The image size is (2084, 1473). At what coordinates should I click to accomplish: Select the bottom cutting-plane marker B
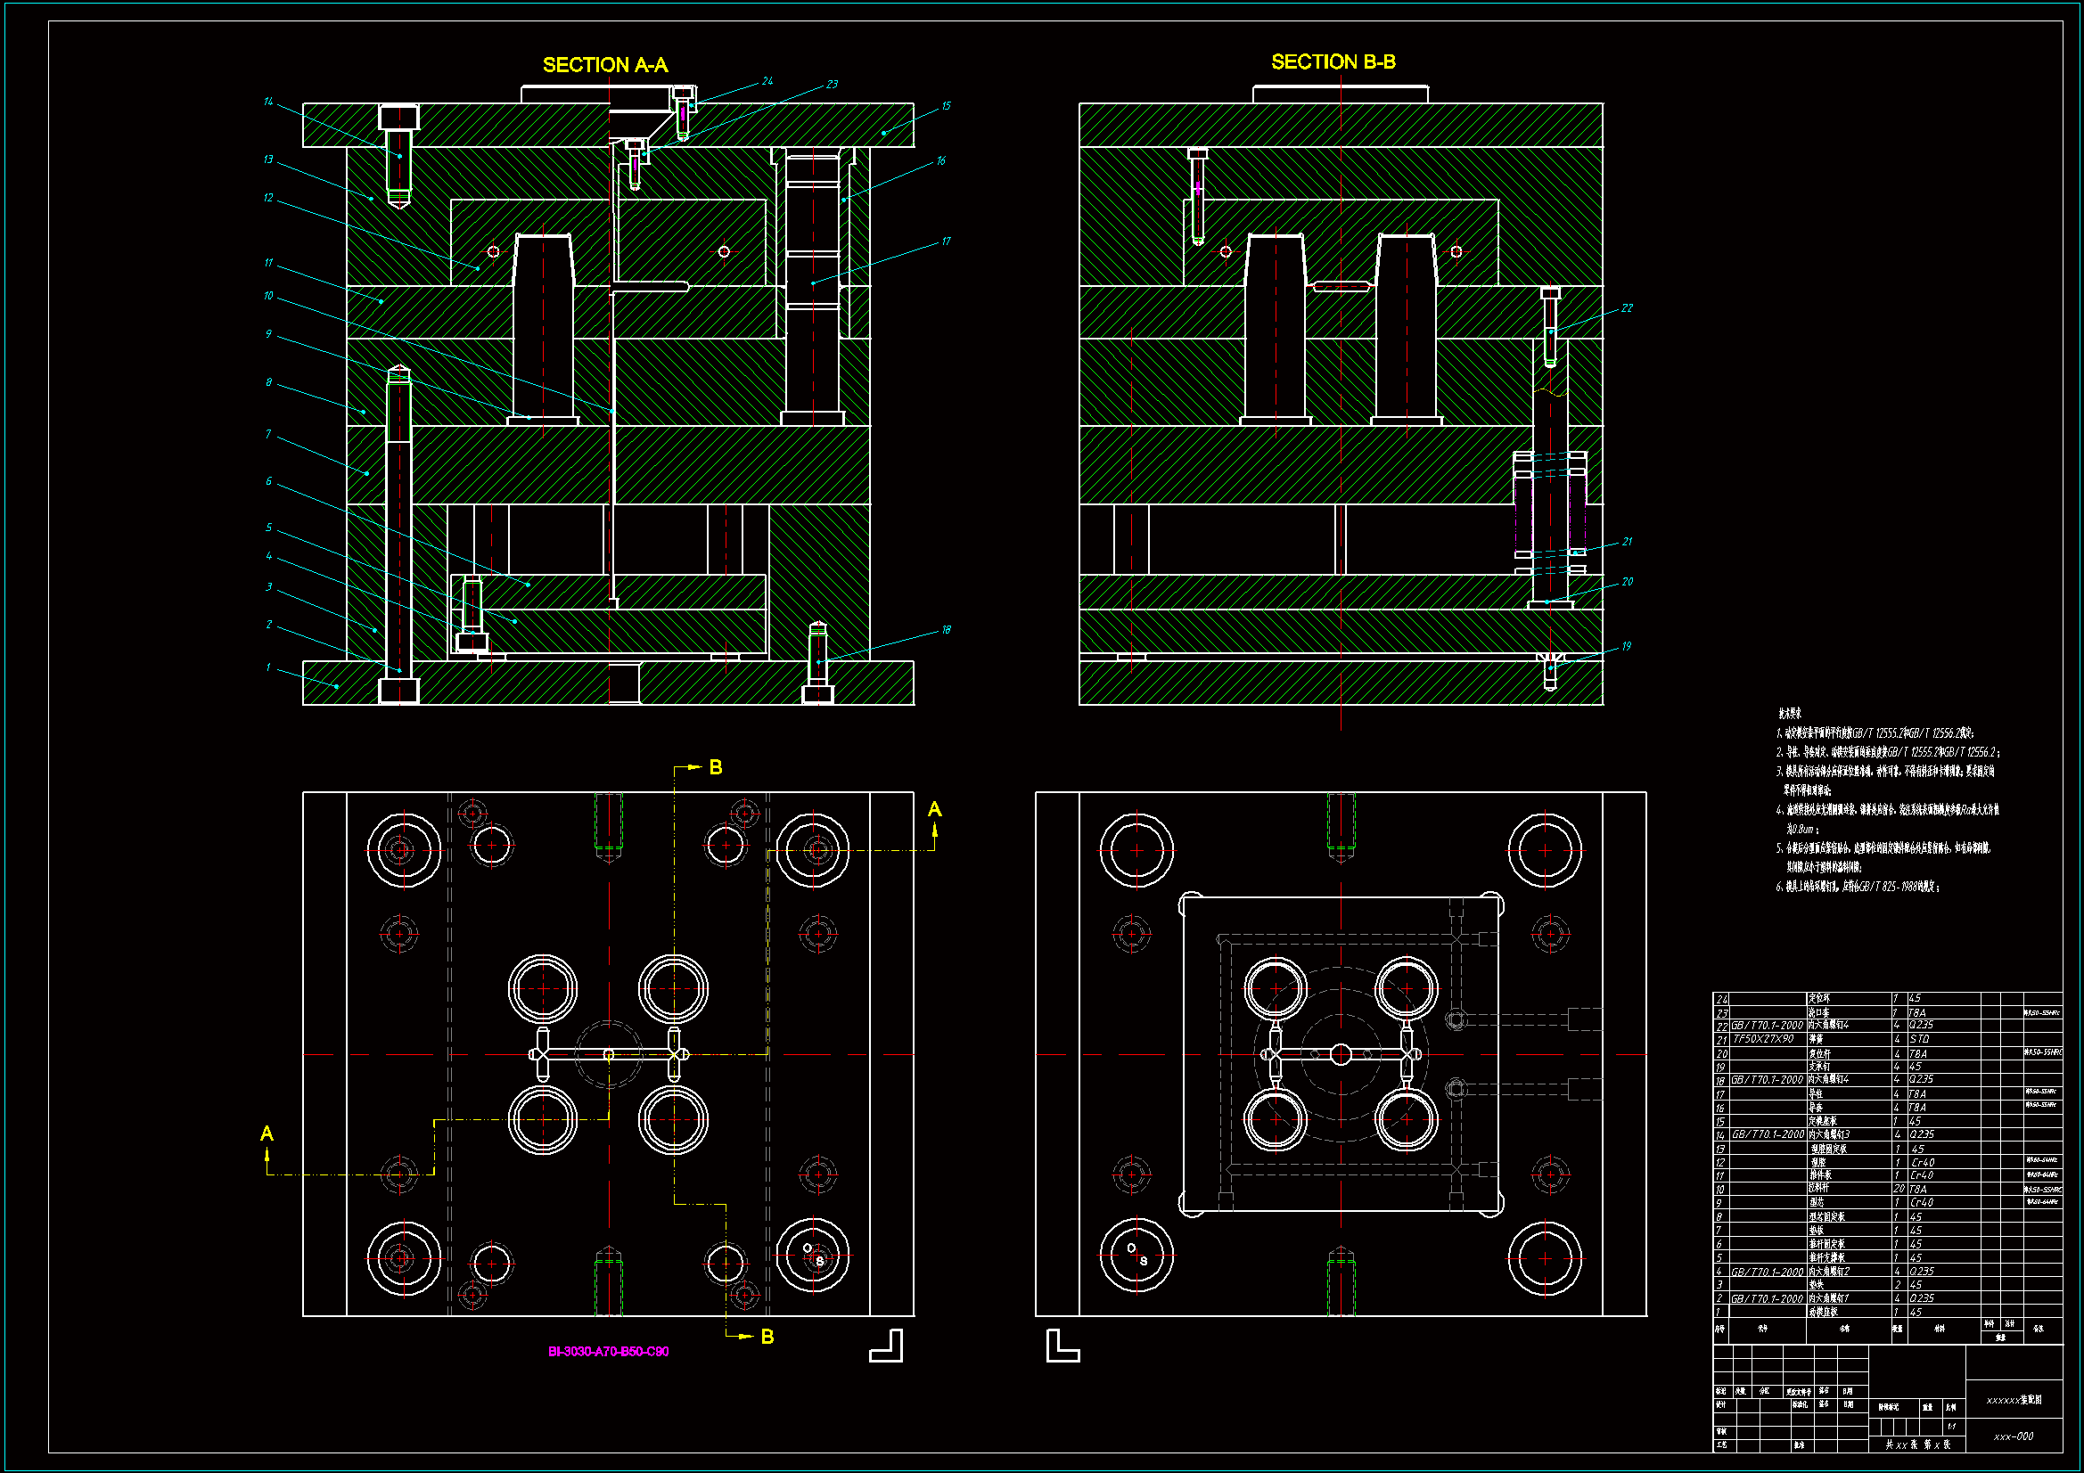(767, 1337)
